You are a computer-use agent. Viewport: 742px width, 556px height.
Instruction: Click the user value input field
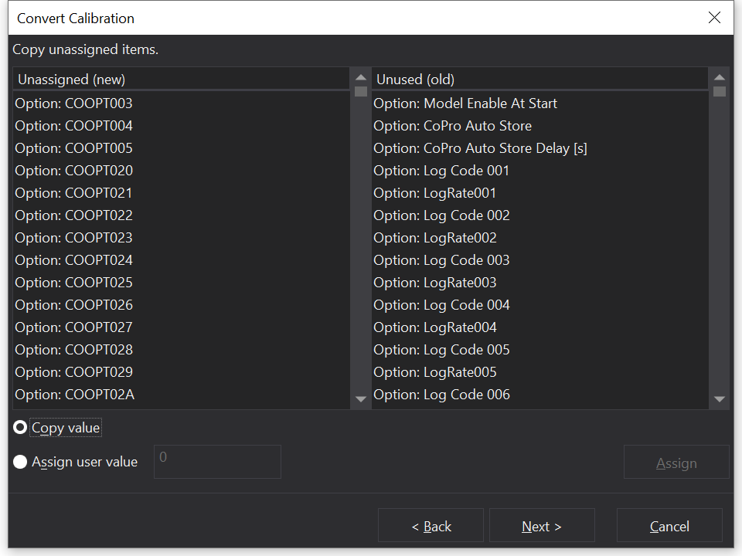pyautogui.click(x=217, y=462)
